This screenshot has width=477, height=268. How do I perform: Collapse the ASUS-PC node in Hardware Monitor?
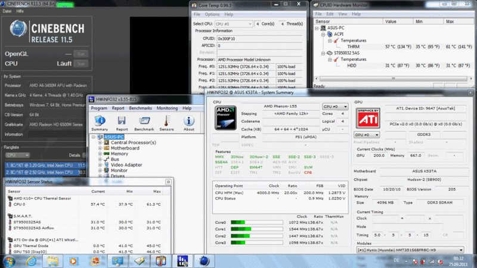tap(317, 28)
